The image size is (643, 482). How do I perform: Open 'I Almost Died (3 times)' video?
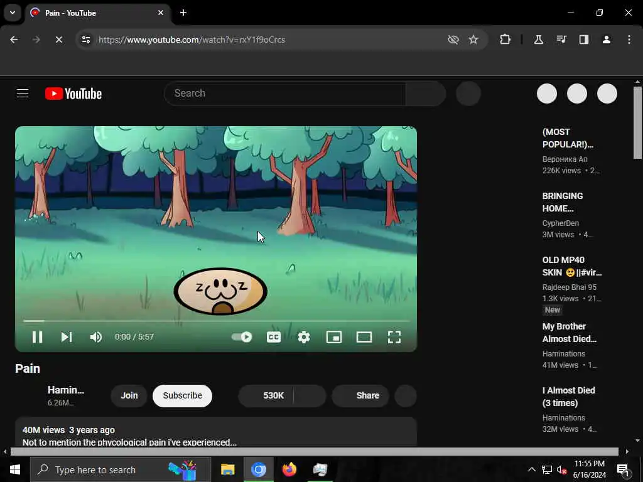(x=568, y=397)
